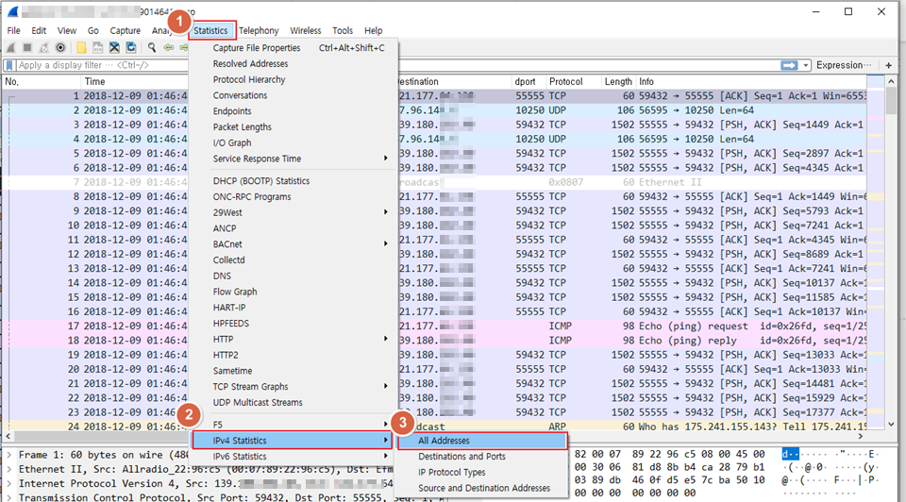
Task: Open a capture file with the folder icon
Action: (81, 47)
